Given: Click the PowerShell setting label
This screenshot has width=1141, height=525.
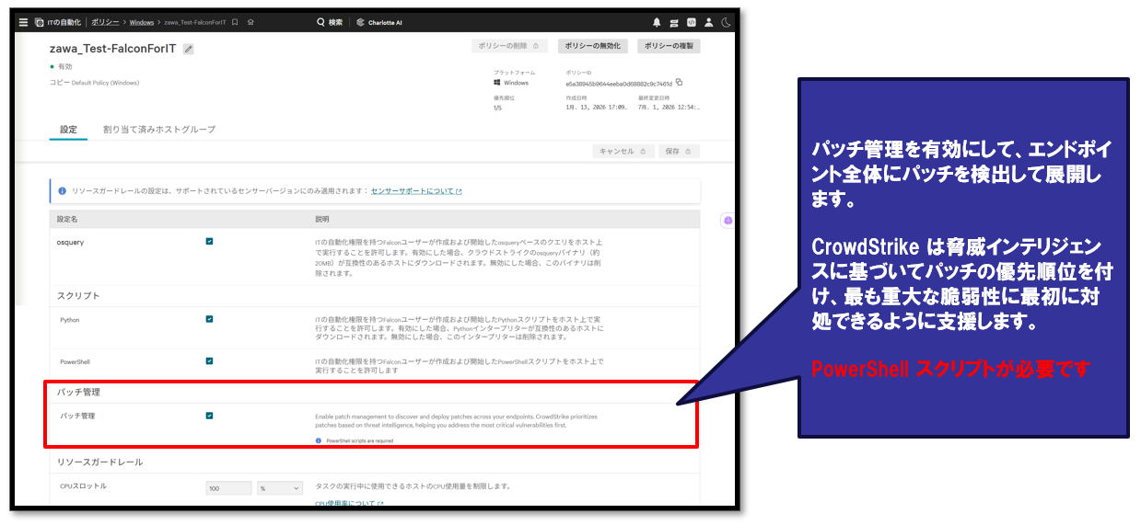Looking at the screenshot, I should pyautogui.click(x=76, y=361).
